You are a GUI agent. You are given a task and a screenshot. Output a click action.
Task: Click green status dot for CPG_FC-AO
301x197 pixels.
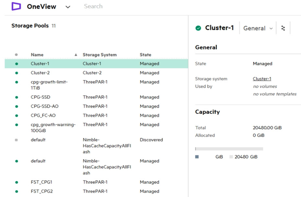coord(17,116)
